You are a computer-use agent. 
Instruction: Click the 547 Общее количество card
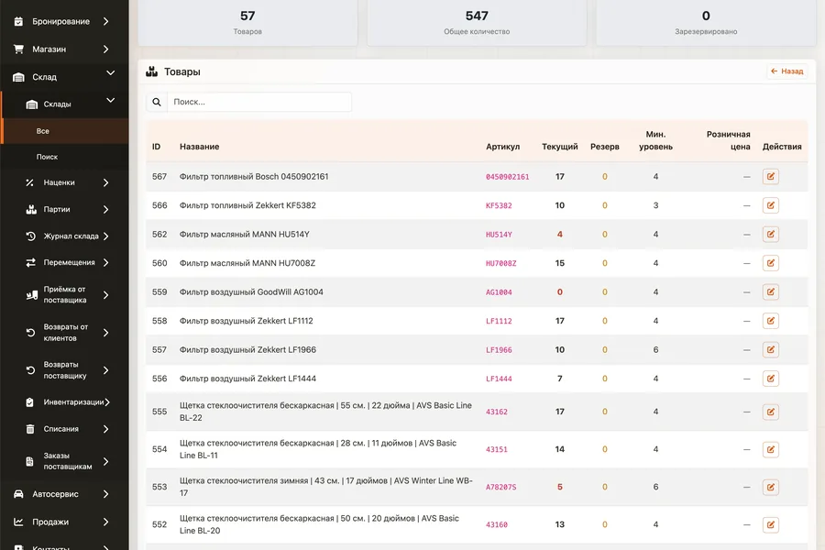(477, 23)
